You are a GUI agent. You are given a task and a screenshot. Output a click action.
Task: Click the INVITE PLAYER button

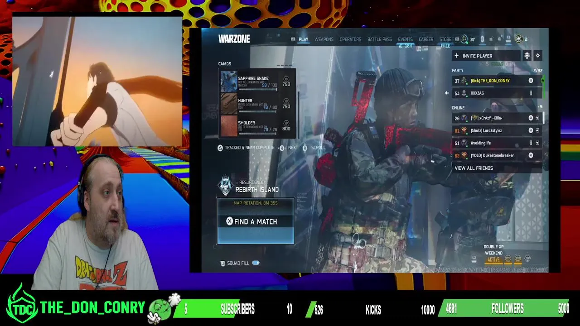point(486,56)
